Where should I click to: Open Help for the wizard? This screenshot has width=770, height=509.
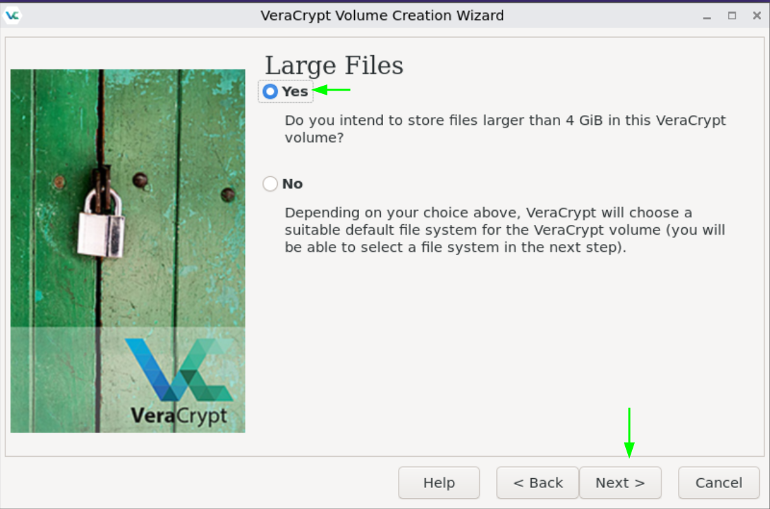(439, 482)
